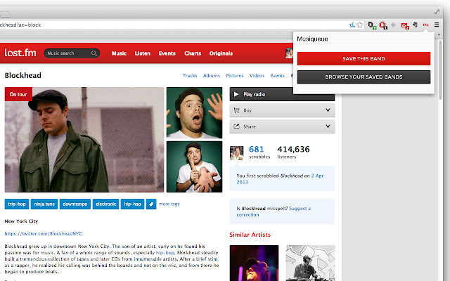The width and height of the screenshot is (450, 281).
Task: Click the downtempo tag
Action: click(x=75, y=204)
